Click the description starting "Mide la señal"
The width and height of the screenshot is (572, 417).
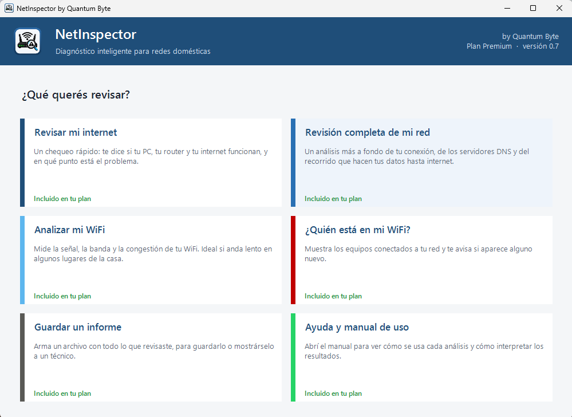tap(153, 254)
